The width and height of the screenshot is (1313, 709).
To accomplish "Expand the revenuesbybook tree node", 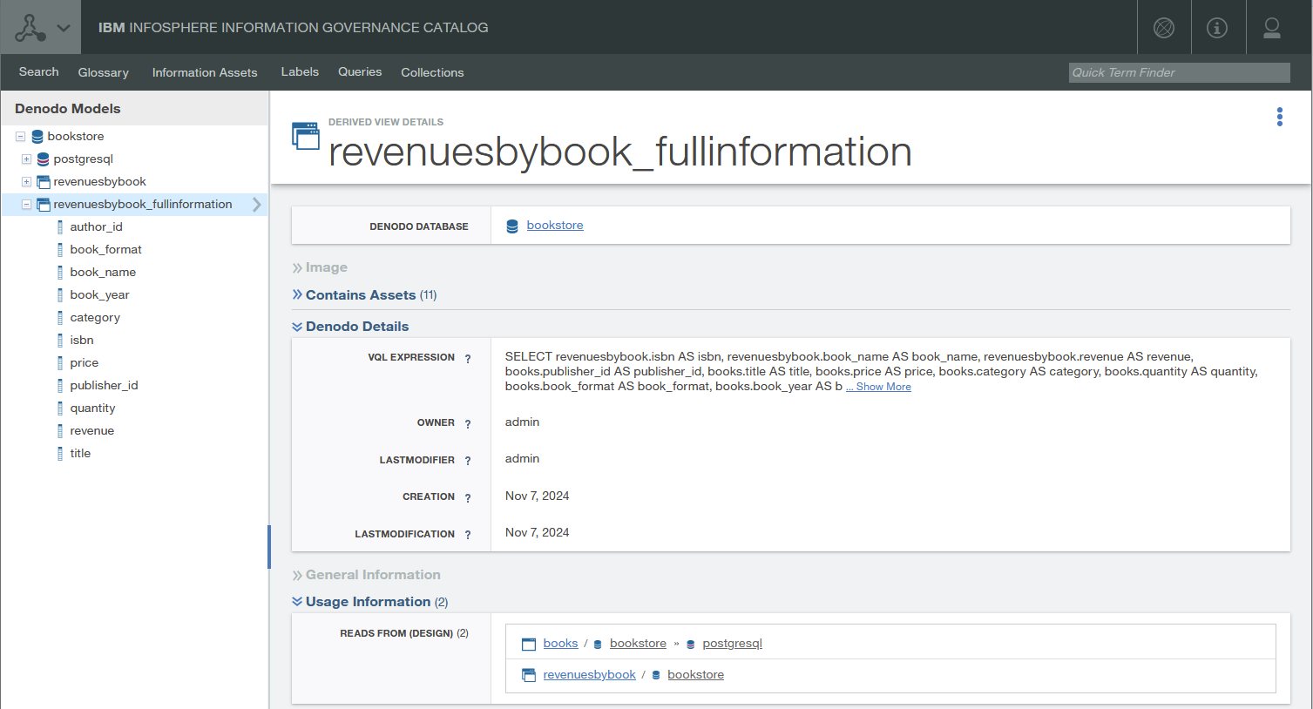I will 26,182.
